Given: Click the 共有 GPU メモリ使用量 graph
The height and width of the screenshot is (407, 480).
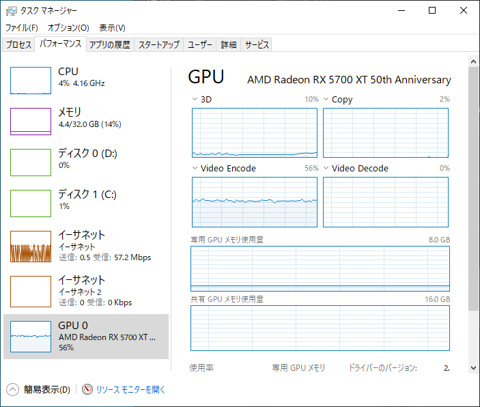Looking at the screenshot, I should [x=320, y=328].
